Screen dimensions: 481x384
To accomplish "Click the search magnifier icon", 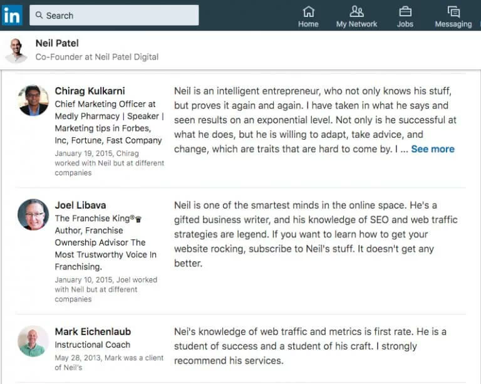I will click(x=39, y=16).
